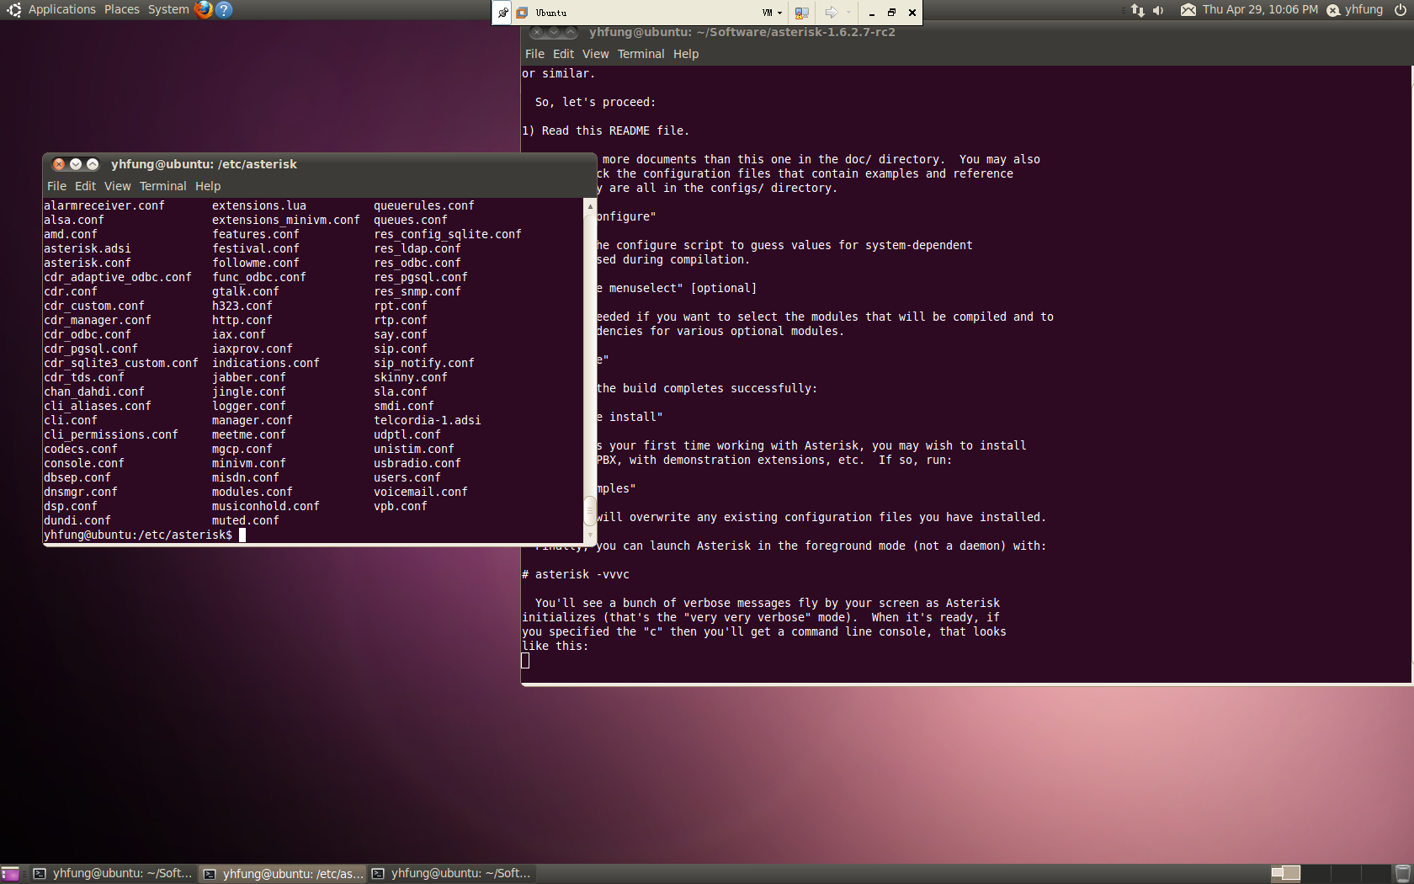Click the '1) Read this README file.' line
This screenshot has height=884, width=1414.
606,130
